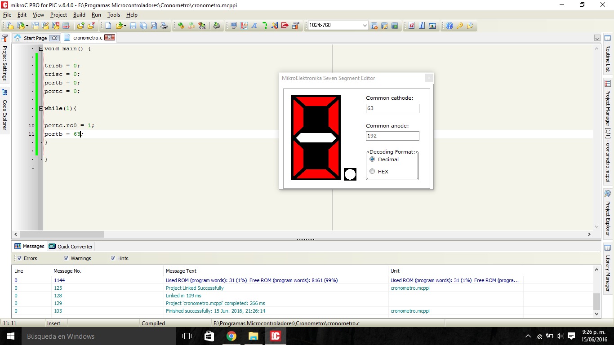Click the ASCII Chart 'A' icon
614x345 pixels.
254,26
